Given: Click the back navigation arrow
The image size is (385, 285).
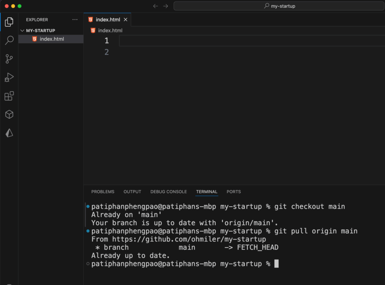Looking at the screenshot, I should [x=156, y=6].
